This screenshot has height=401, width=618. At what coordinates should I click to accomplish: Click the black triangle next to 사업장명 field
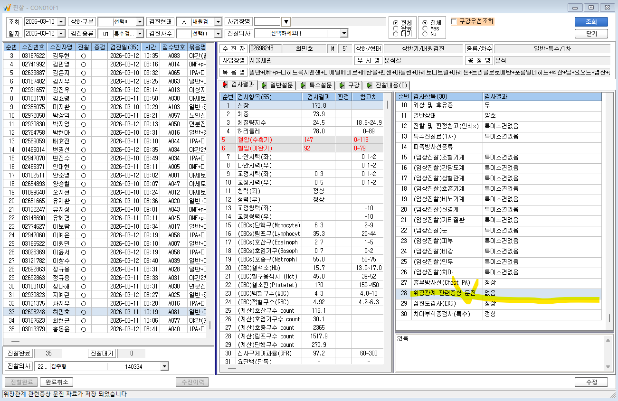[x=285, y=22]
